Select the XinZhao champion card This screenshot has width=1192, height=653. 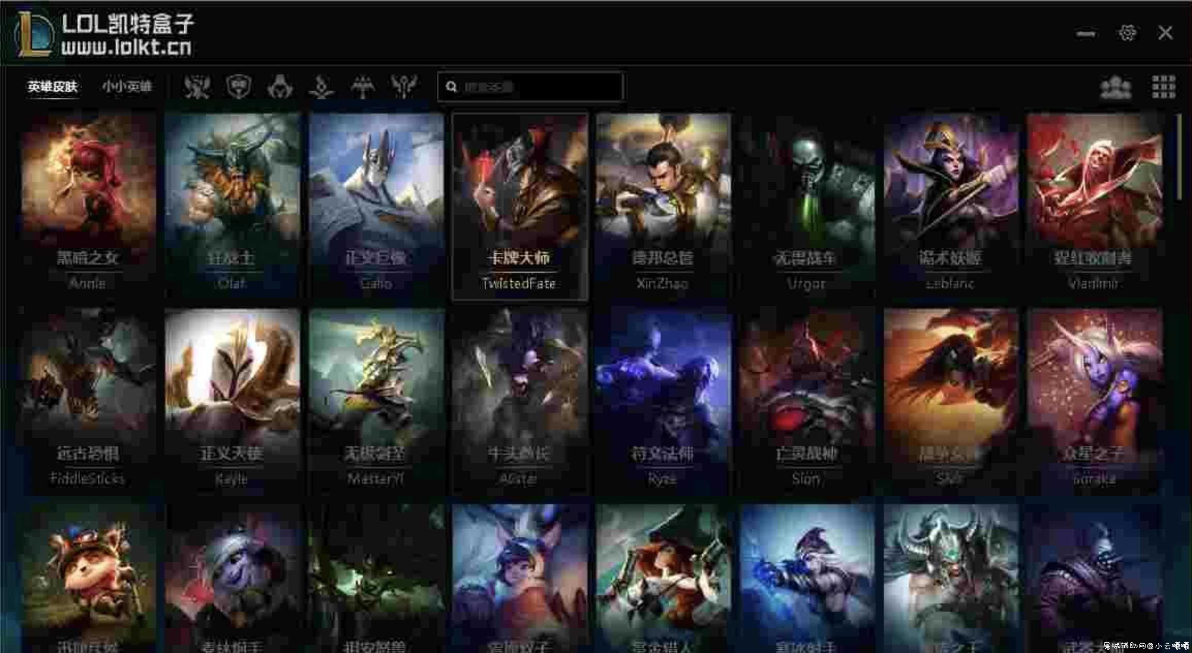[663, 206]
